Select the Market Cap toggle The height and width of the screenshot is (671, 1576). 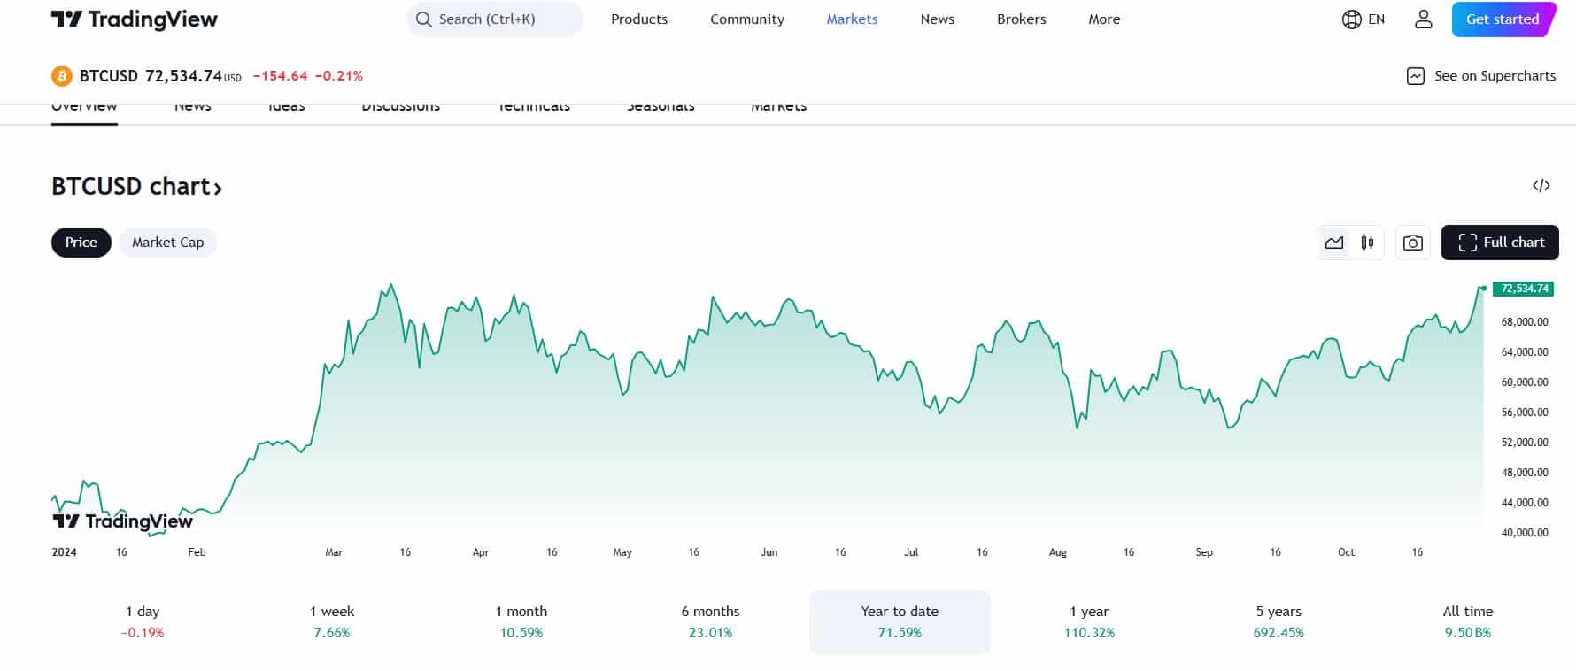[x=168, y=243]
